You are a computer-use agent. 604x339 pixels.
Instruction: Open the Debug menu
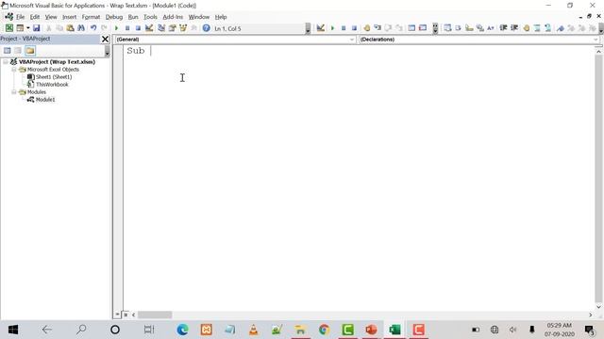[114, 17]
